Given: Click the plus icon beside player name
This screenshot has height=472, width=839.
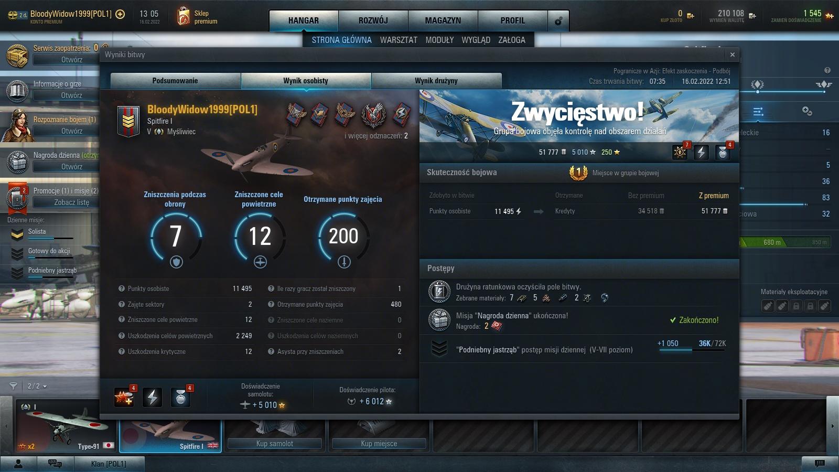Looking at the screenshot, I should [x=120, y=14].
